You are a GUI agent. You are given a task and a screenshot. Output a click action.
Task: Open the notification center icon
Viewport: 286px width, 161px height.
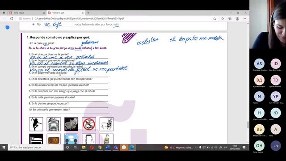click(244, 147)
